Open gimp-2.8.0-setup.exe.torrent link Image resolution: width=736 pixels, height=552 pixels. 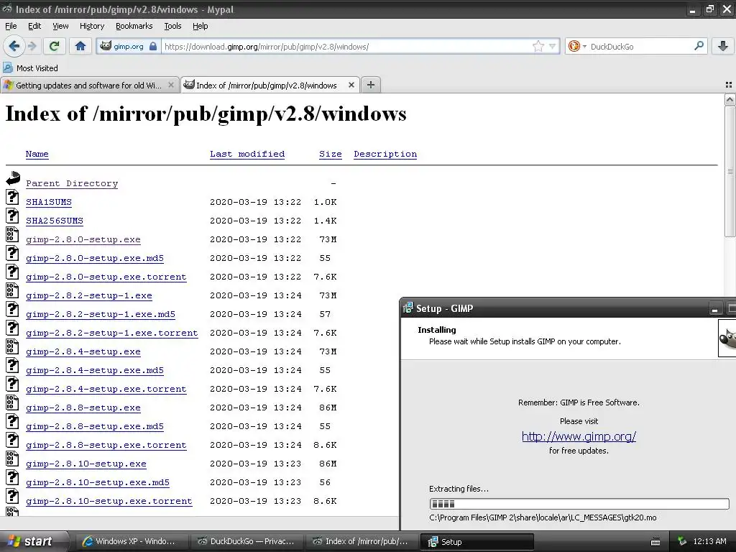coord(106,277)
